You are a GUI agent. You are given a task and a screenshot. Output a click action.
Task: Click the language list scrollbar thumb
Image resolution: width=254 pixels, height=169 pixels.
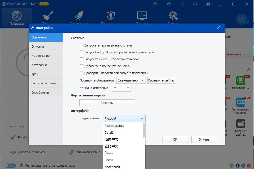(x=144, y=130)
